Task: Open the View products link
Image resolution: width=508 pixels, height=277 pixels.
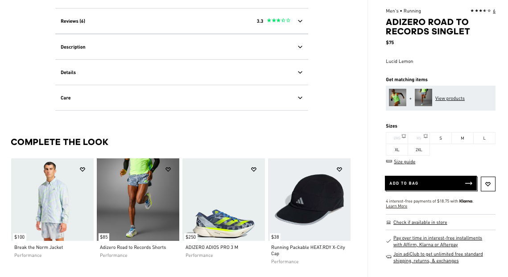Action: (450, 98)
